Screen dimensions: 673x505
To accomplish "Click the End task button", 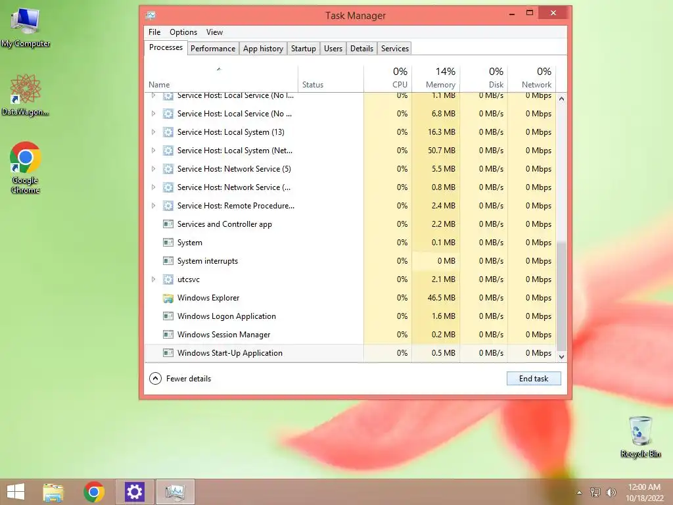I will [534, 378].
